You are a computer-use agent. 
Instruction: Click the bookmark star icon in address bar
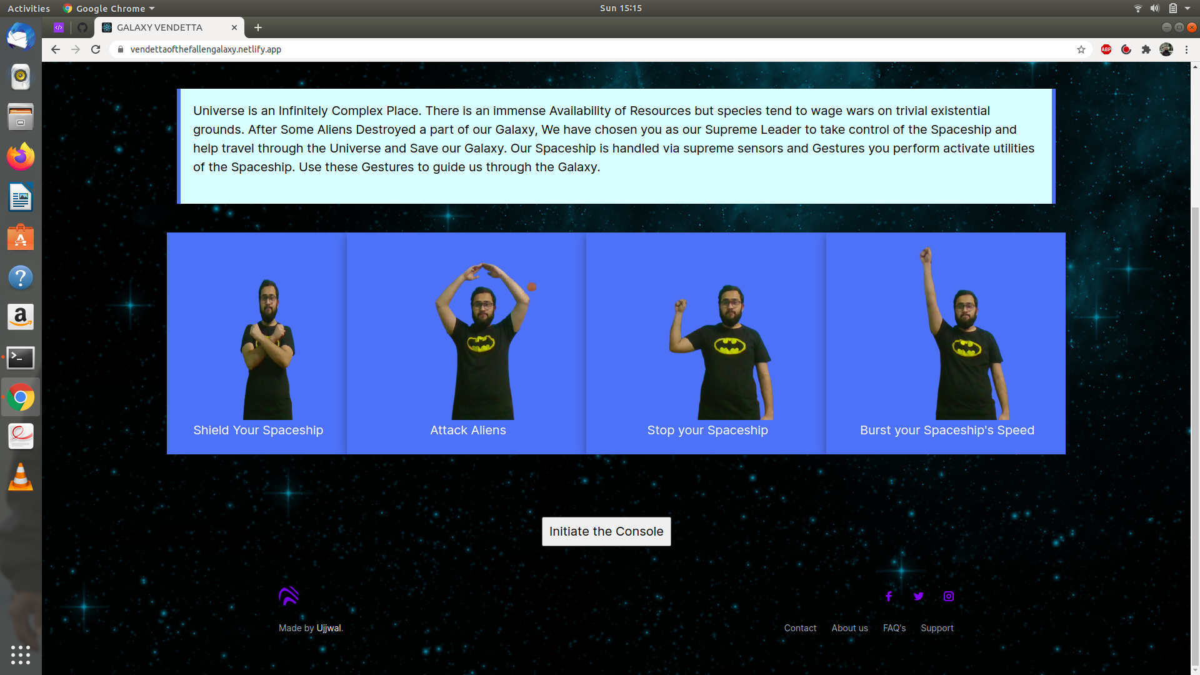click(x=1081, y=49)
